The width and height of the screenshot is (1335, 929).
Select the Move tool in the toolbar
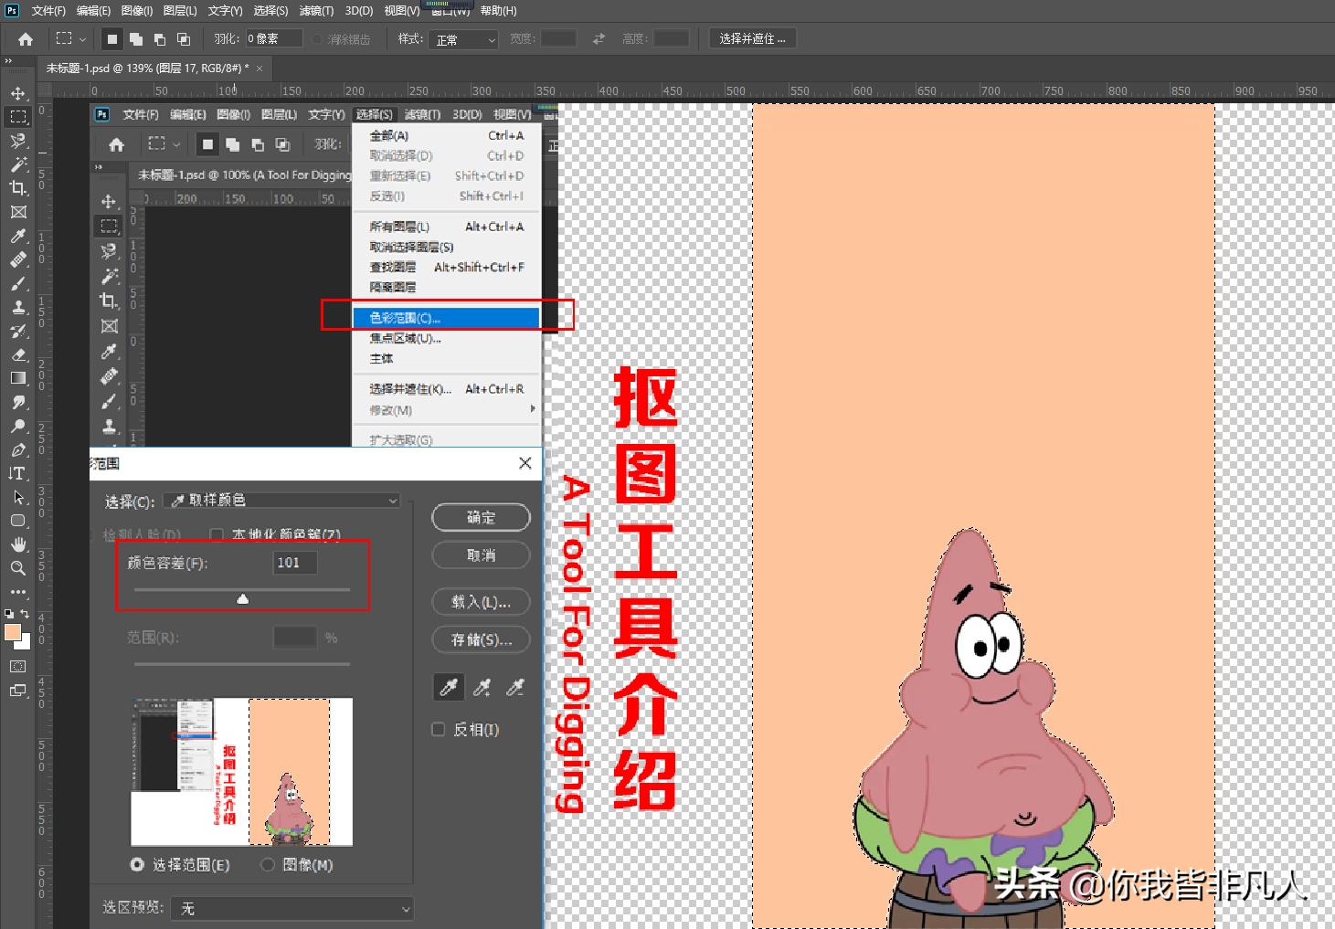click(x=18, y=92)
